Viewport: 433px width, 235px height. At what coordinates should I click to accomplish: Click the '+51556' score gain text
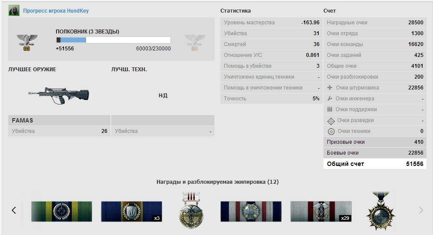point(65,49)
